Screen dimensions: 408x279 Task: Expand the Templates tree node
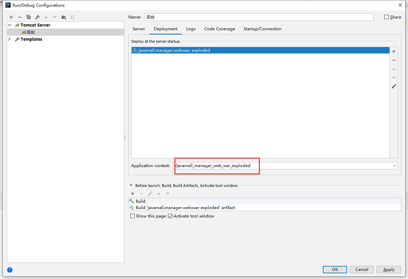pyautogui.click(x=9, y=39)
